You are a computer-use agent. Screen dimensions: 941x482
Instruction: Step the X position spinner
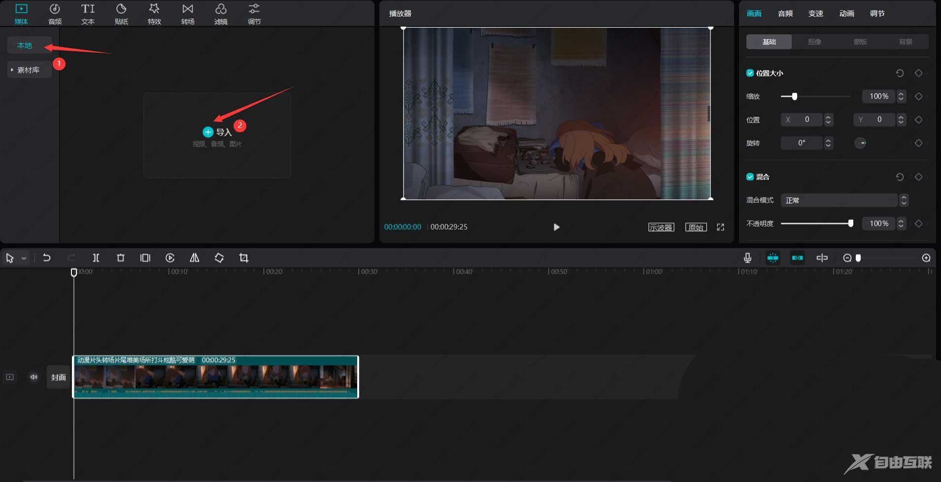pyautogui.click(x=828, y=120)
